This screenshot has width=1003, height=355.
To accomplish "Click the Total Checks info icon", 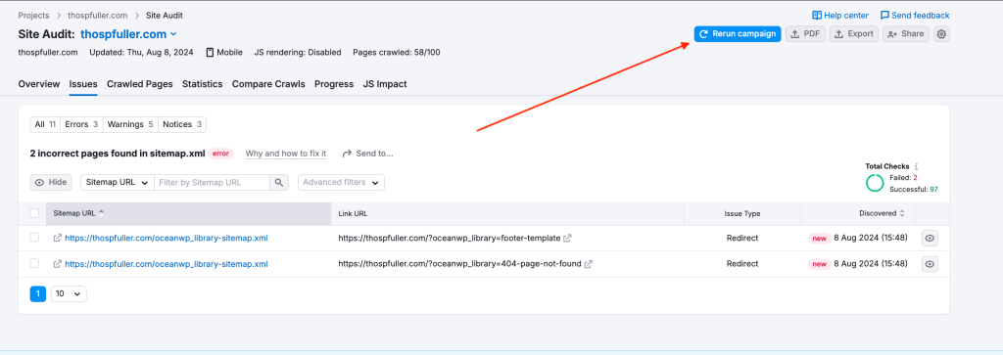I will click(x=916, y=166).
